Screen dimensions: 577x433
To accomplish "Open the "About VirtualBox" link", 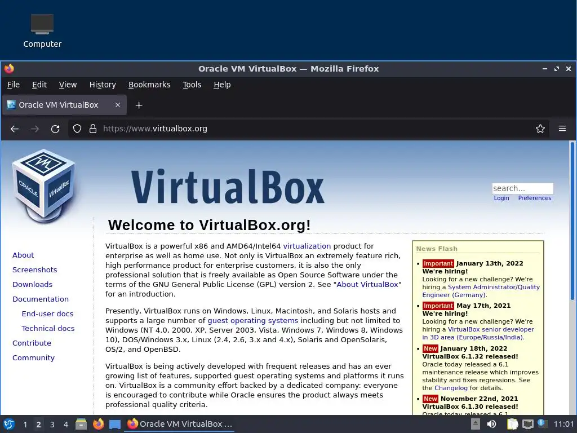I will (367, 285).
